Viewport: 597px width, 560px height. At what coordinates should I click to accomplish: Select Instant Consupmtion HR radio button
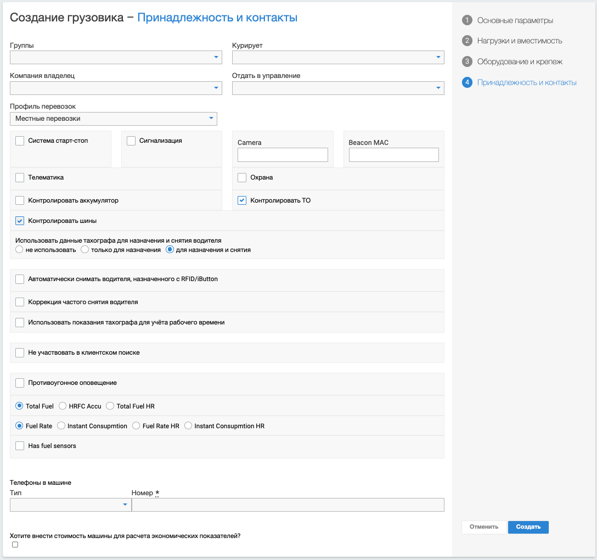188,426
